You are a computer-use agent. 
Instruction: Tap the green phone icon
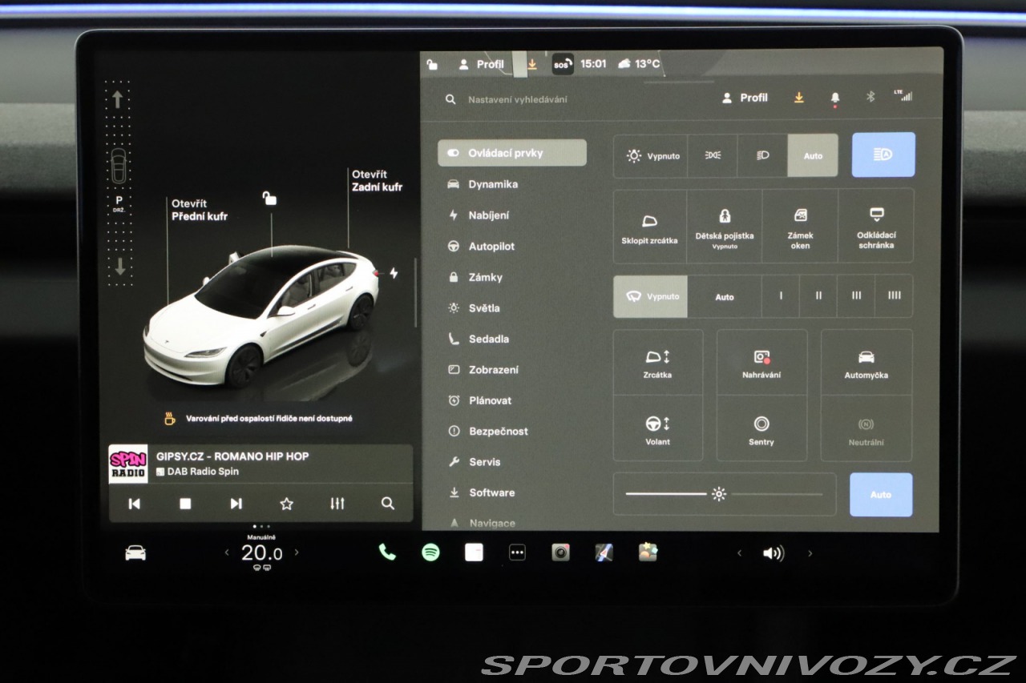tap(387, 552)
